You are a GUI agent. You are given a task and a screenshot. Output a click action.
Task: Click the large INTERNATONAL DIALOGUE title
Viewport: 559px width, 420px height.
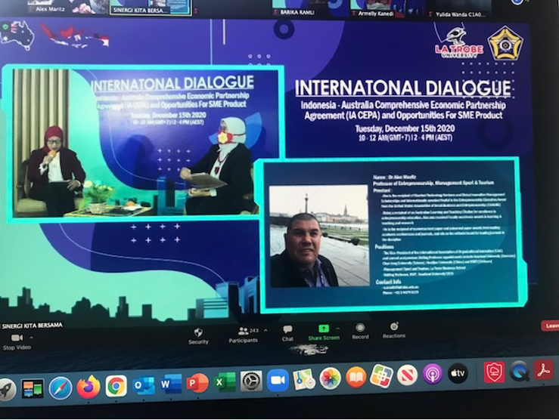tap(403, 88)
